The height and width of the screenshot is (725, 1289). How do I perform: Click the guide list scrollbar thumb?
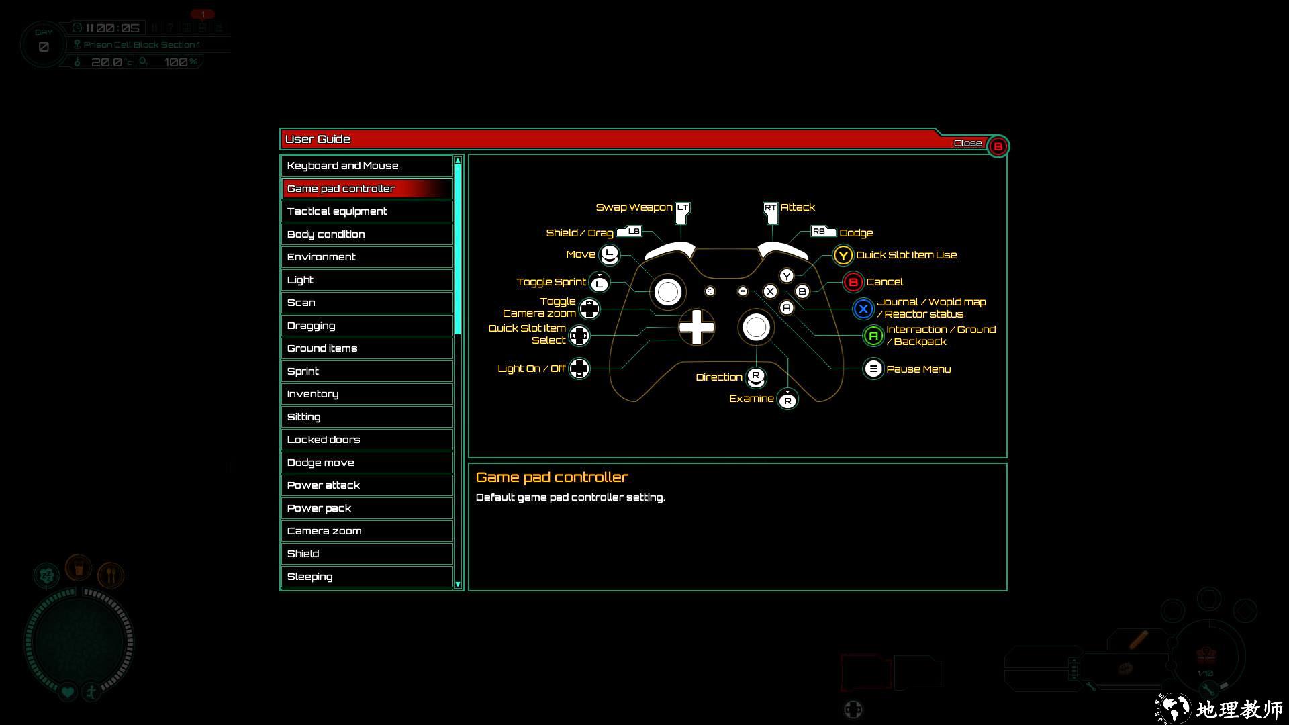point(458,248)
